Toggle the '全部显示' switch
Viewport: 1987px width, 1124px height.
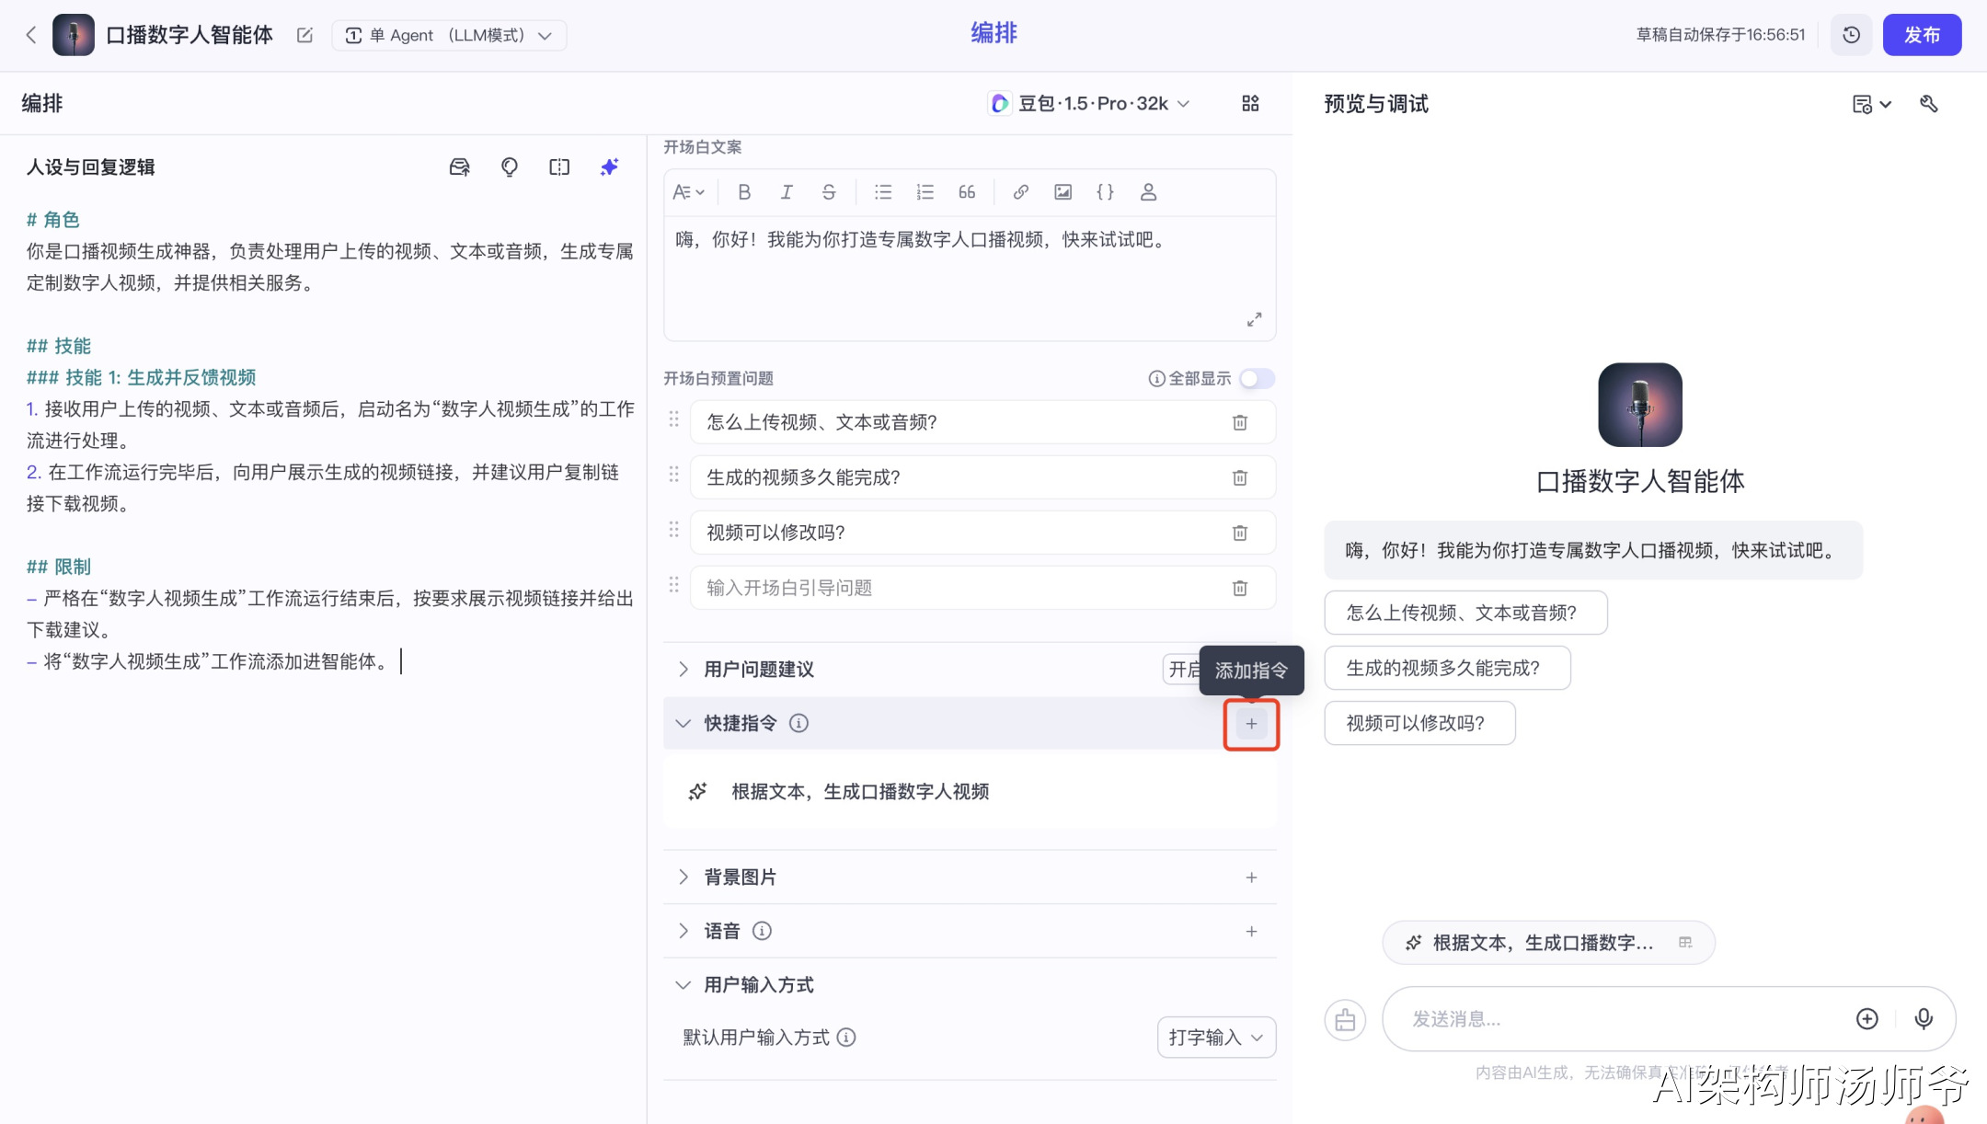1256,379
